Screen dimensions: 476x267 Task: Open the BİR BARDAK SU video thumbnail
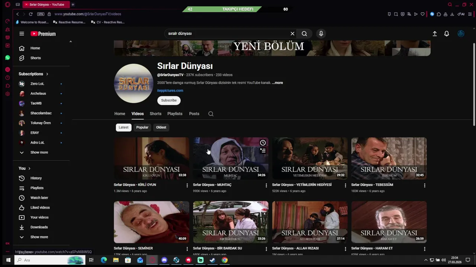click(231, 222)
